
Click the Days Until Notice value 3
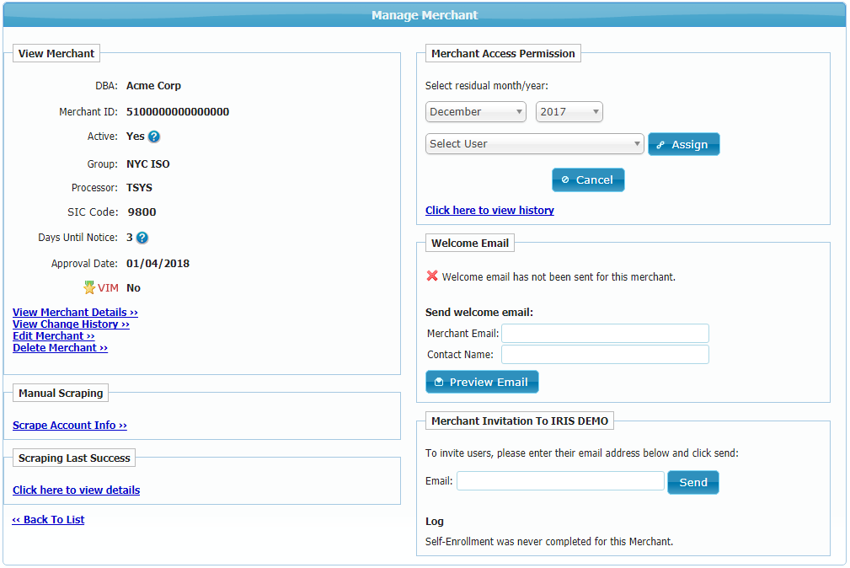130,238
